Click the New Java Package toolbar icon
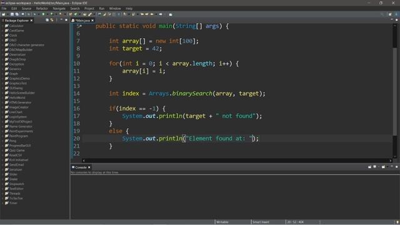Screen dimensions: 400x225 coord(71,14)
